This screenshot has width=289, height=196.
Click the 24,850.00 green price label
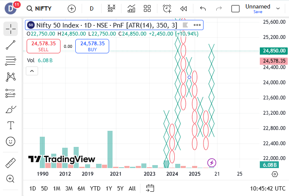point(274,51)
